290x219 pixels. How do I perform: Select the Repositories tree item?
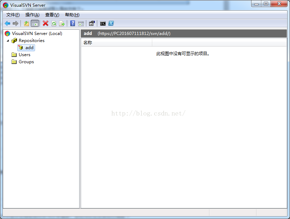tap(31, 40)
